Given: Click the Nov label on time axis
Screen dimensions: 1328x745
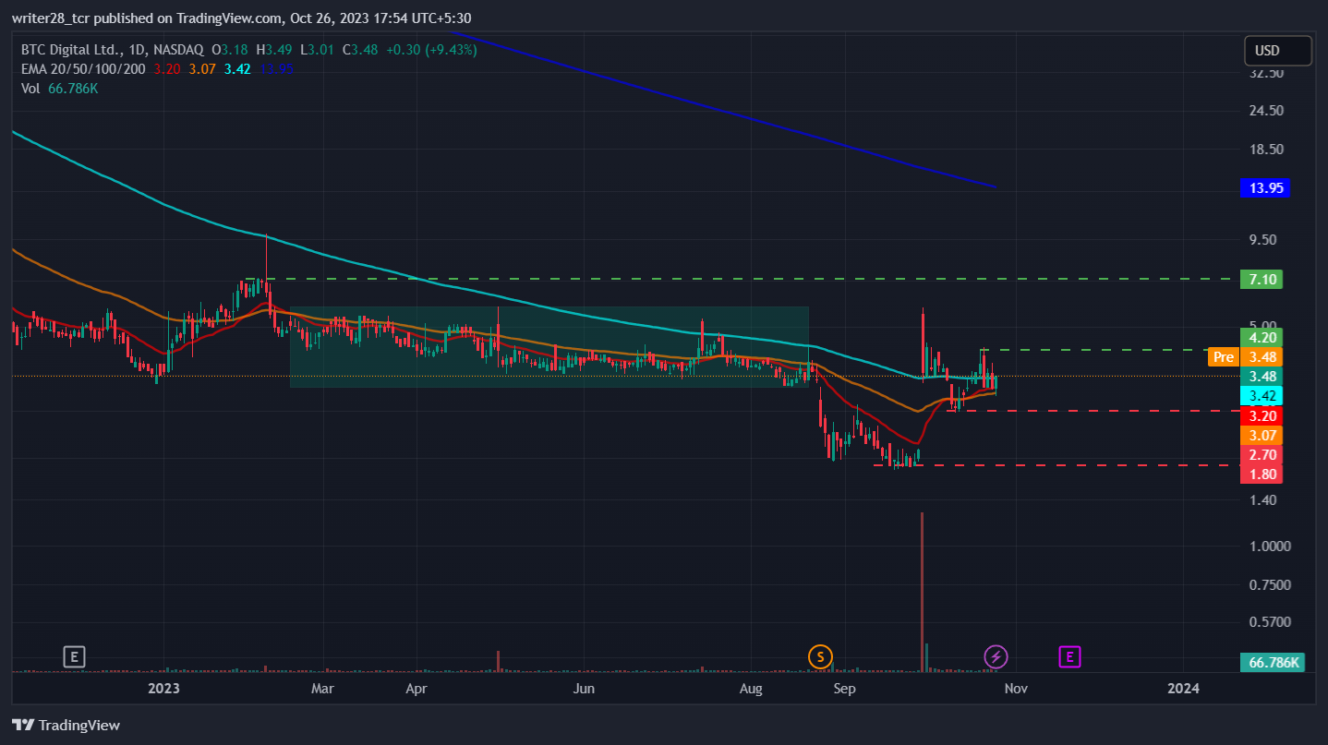Looking at the screenshot, I should tap(1016, 689).
